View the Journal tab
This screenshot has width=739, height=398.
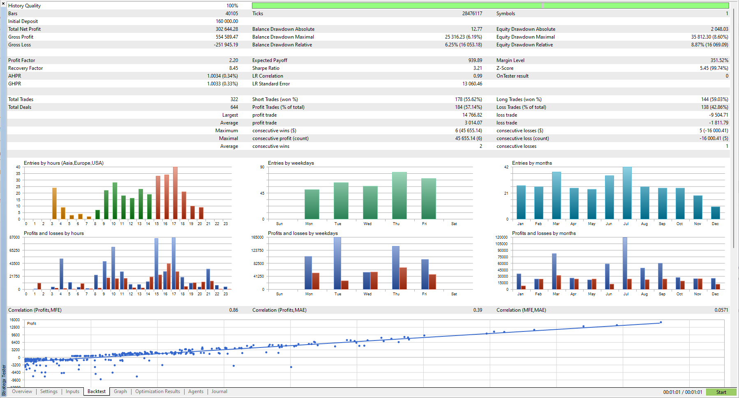pyautogui.click(x=219, y=391)
